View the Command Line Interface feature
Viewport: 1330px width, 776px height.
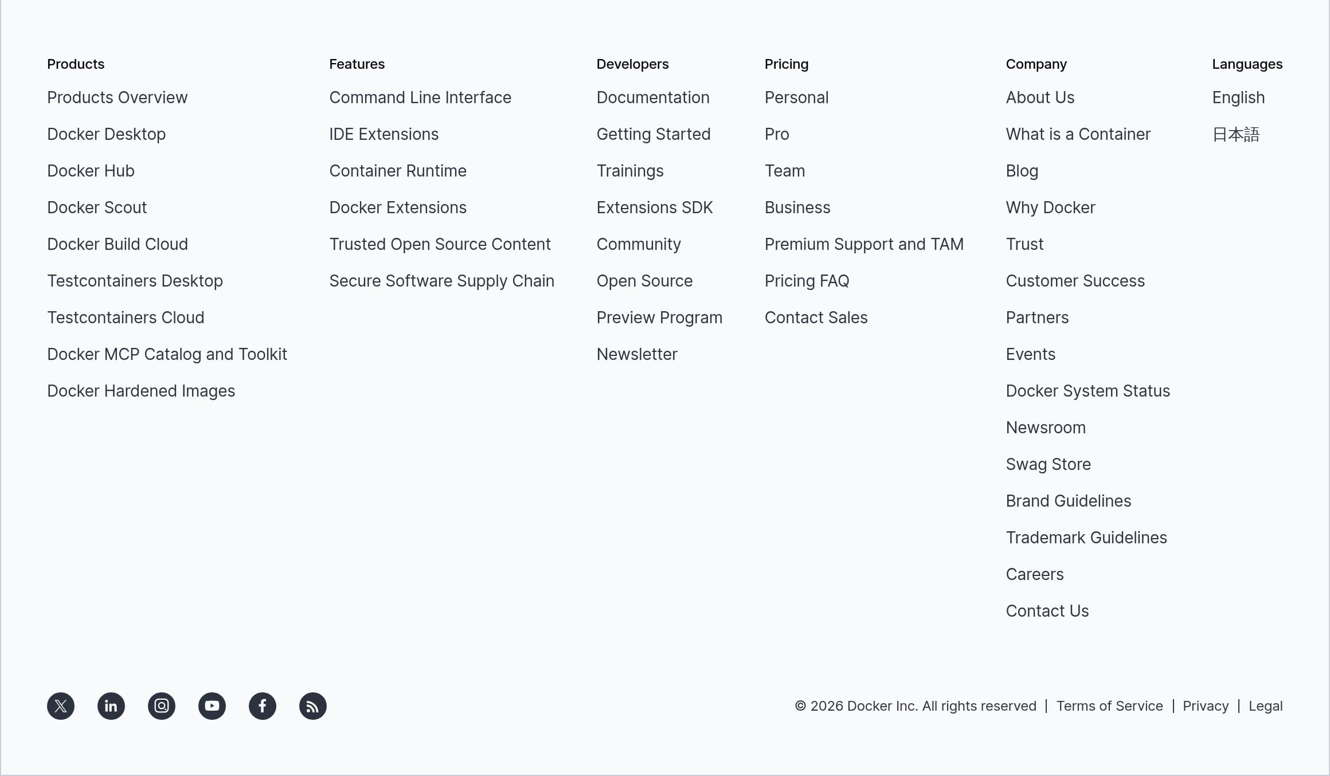[x=420, y=97]
